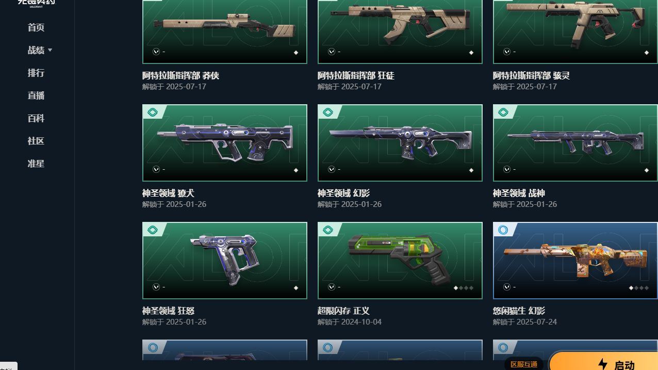
Task: Click the blue ring tier icon on 悠闲猫生 幻影
Action: [503, 230]
